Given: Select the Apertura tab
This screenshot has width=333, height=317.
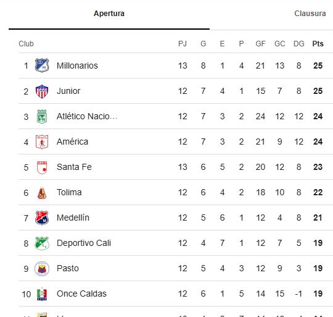Looking at the screenshot, I should [x=109, y=14].
